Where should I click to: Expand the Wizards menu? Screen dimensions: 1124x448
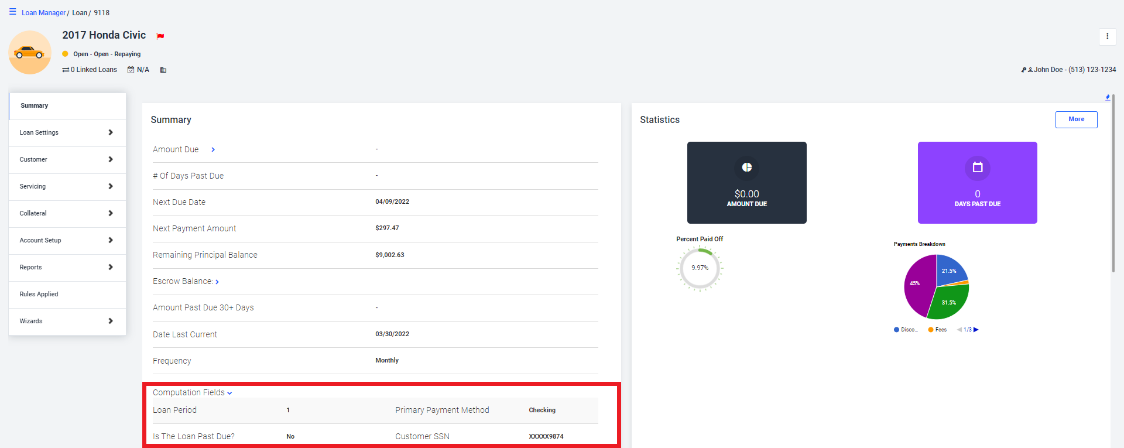pyautogui.click(x=67, y=322)
